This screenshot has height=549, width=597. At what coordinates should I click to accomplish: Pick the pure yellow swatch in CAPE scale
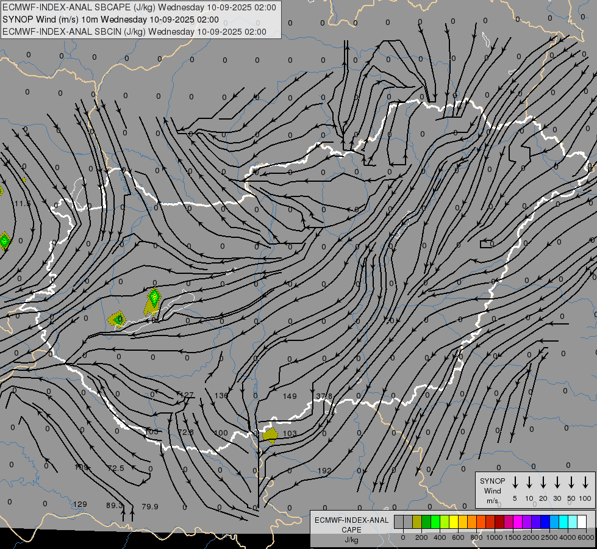(x=454, y=522)
